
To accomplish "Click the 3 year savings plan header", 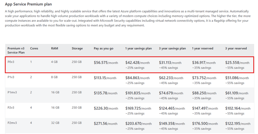I will click(x=172, y=49).
